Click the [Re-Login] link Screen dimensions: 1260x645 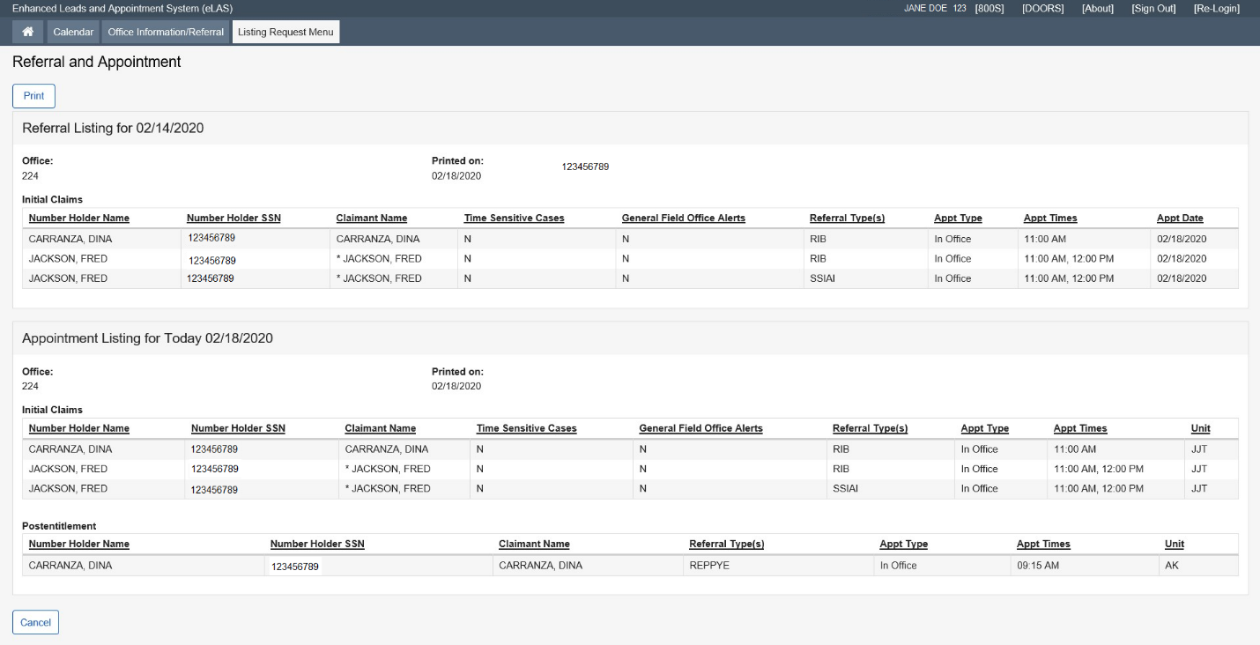coord(1216,9)
